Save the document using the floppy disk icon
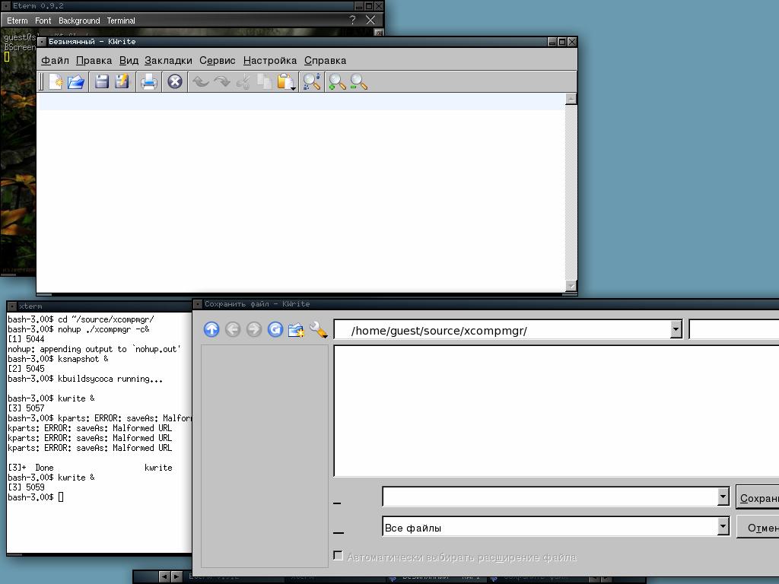The image size is (779, 584). point(101,82)
